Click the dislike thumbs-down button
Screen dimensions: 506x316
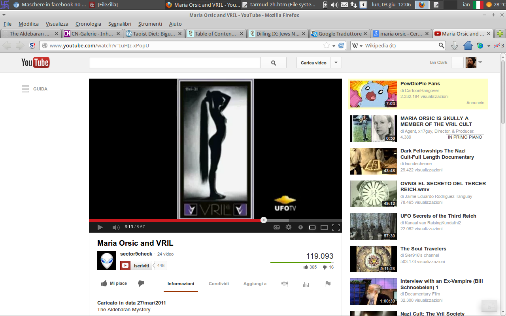coord(141,284)
